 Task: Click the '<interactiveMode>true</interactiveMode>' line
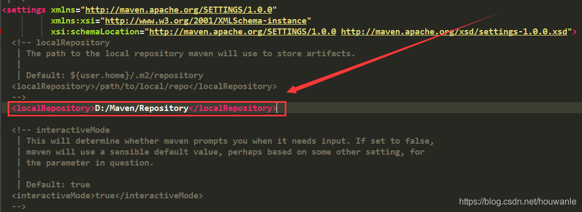107,195
